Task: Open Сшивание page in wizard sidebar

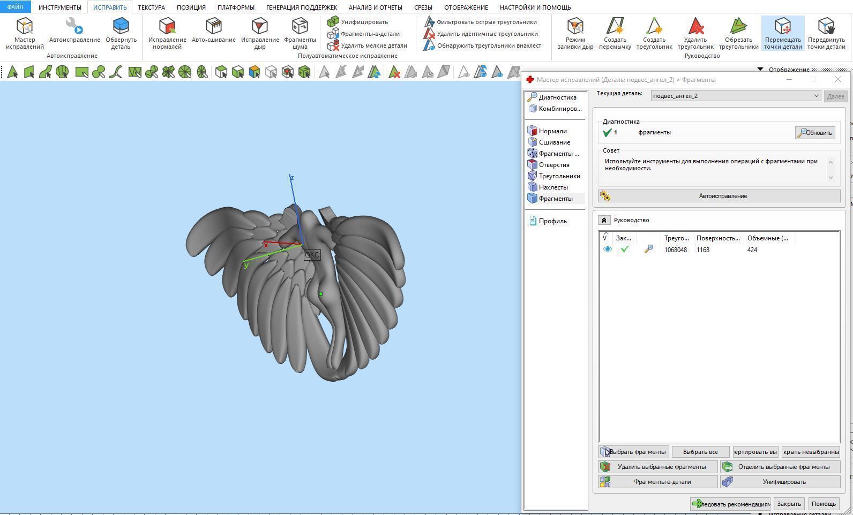Action: [549, 142]
